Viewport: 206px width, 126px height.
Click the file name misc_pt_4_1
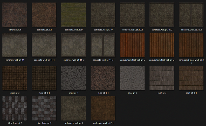(103, 93)
